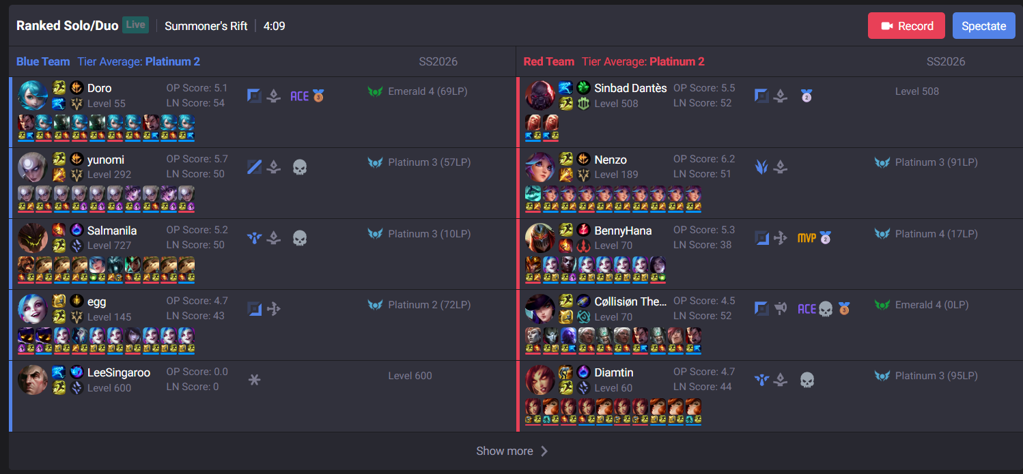Click the medal icon beside Sinbad Dantès
1023x474 pixels.
click(806, 96)
